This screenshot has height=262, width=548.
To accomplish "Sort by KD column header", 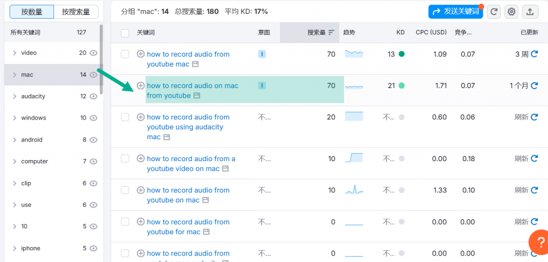I will 400,33.
